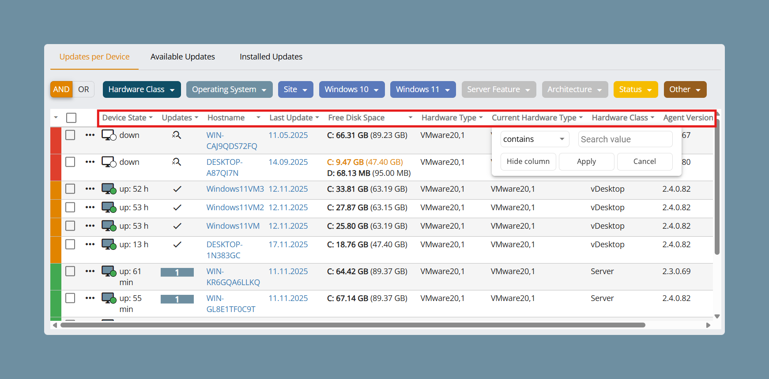769x379 pixels.
Task: Click the online monitor icon of Windows11VM3
Action: [x=109, y=189]
